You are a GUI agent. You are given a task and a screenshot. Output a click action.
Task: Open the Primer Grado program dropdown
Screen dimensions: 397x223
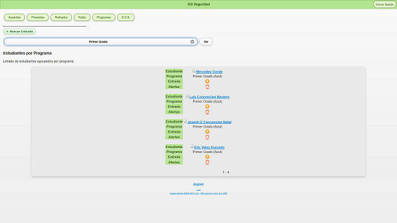pyautogui.click(x=100, y=42)
